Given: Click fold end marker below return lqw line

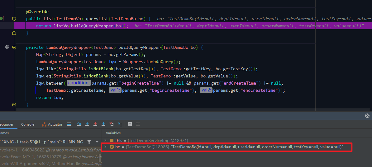Looking at the screenshot, I should [x=14, y=104].
